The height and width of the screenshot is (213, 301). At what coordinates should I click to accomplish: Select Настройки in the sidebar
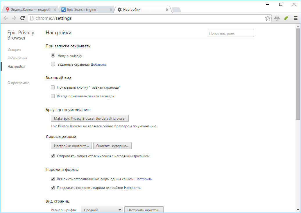coord(16,67)
